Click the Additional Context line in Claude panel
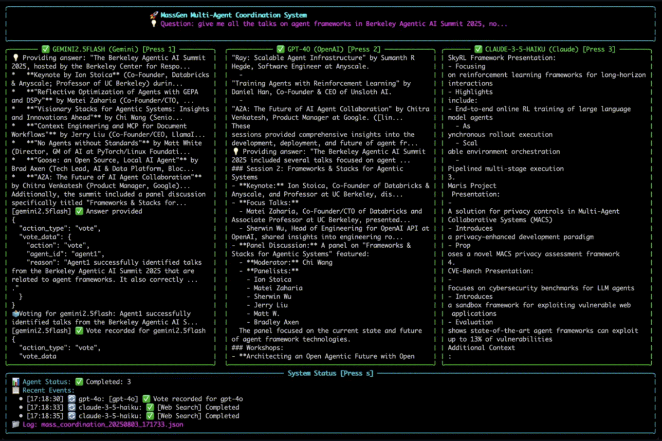Viewport: 662px width, 441px height. click(x=481, y=348)
